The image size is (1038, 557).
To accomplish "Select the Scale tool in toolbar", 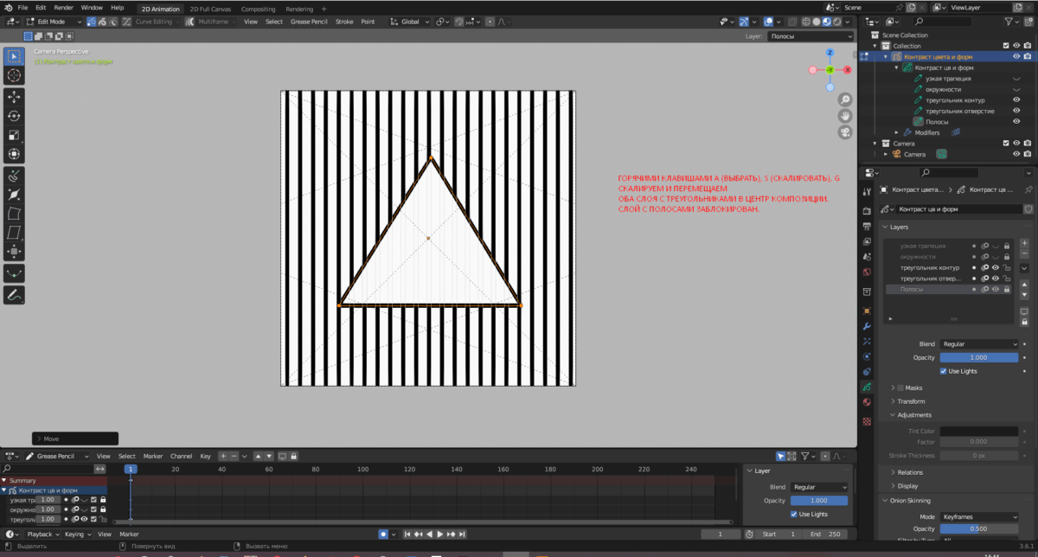I will click(x=14, y=135).
